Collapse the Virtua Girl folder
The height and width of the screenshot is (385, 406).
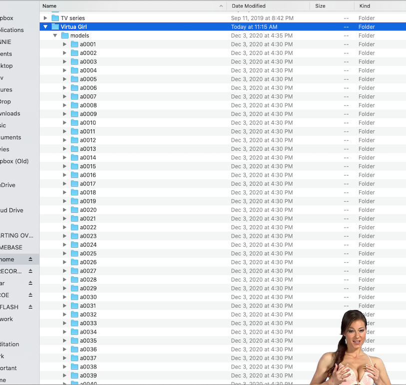(x=45, y=27)
